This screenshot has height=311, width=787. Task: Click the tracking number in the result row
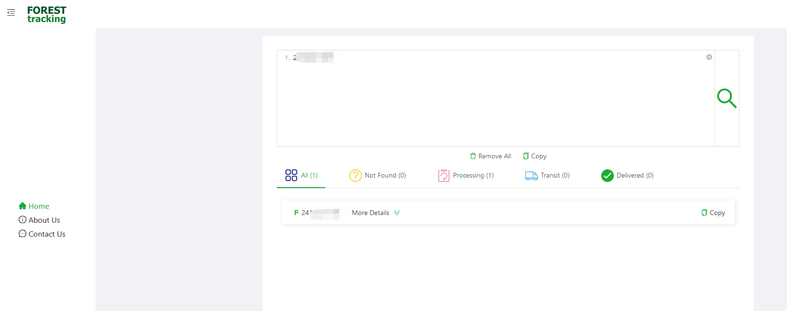pos(320,213)
